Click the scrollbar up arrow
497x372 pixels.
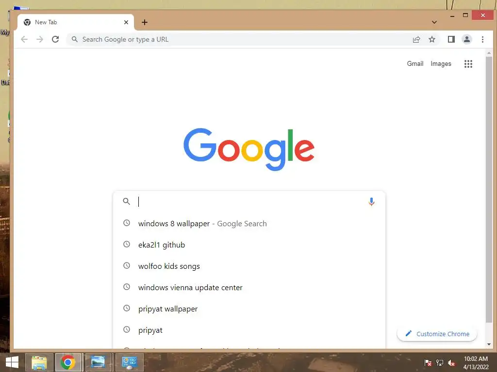click(489, 53)
